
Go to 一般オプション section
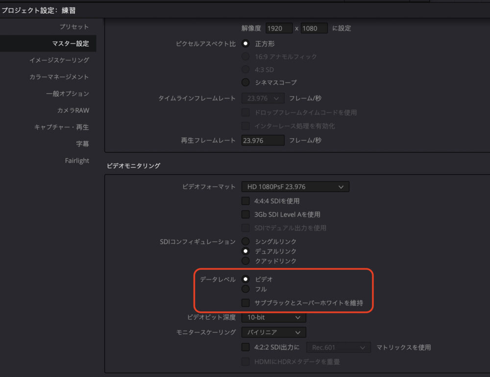pyautogui.click(x=67, y=94)
